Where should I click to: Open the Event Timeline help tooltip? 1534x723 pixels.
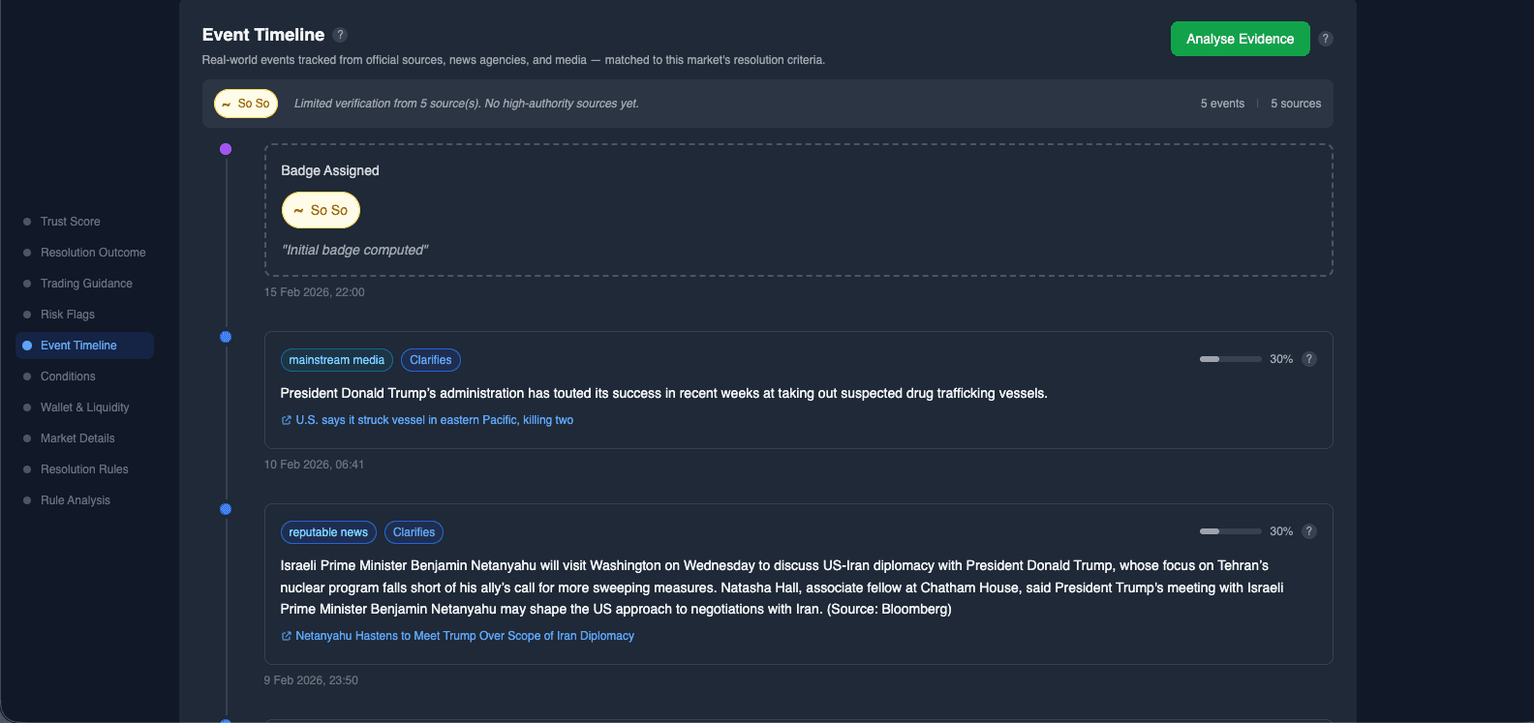click(340, 34)
